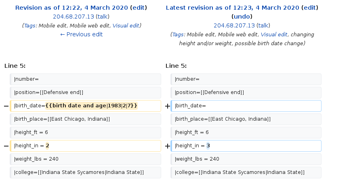Open Tags link in the latest revision
The width and height of the screenshot is (353, 180).
(178, 35)
